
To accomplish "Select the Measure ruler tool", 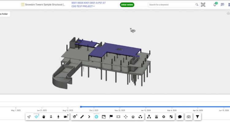I will pos(82,117).
